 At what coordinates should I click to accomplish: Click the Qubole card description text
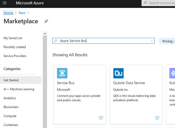[x=134, y=98]
